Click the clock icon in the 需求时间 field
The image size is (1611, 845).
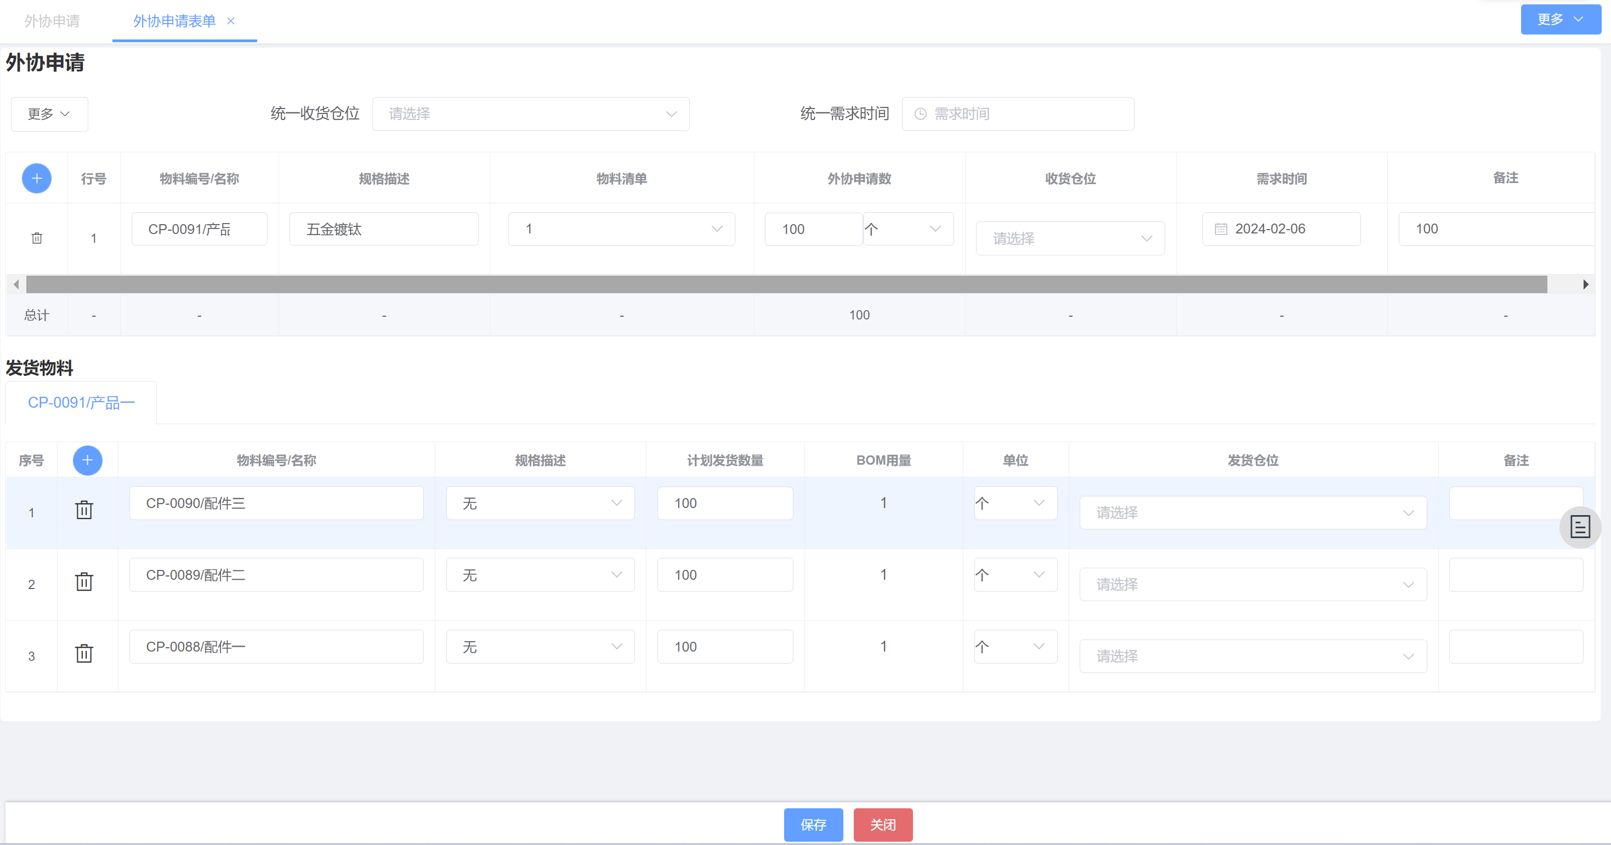(x=920, y=114)
